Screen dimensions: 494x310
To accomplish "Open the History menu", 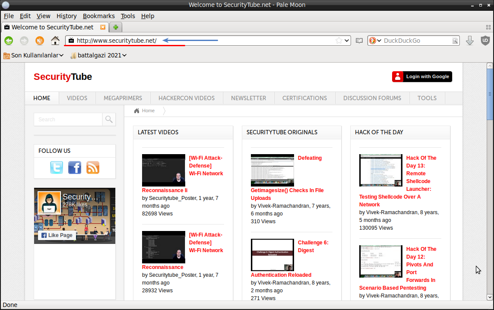I will pos(66,16).
